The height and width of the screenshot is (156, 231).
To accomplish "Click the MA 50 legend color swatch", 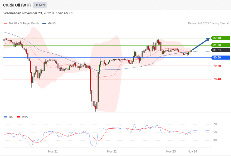I will coord(44,24).
